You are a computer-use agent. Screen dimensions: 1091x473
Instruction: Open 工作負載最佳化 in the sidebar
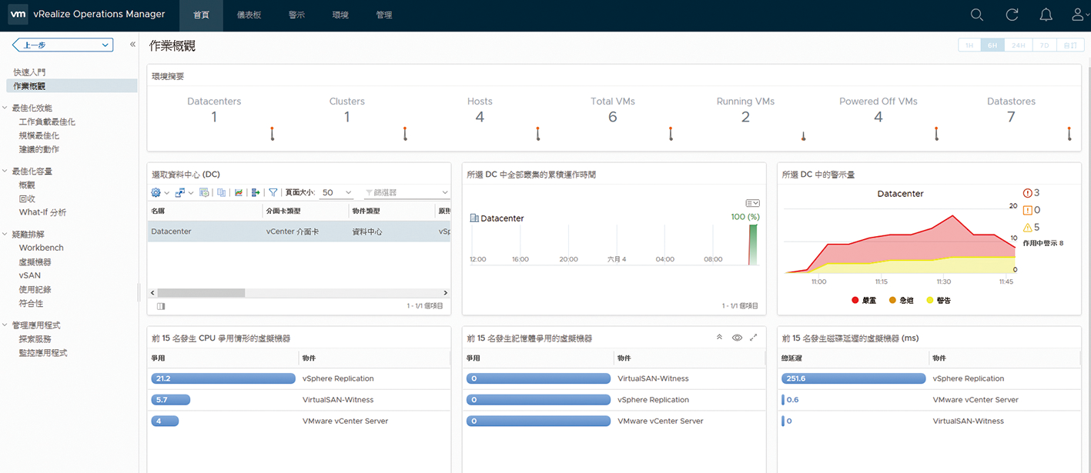coord(47,122)
